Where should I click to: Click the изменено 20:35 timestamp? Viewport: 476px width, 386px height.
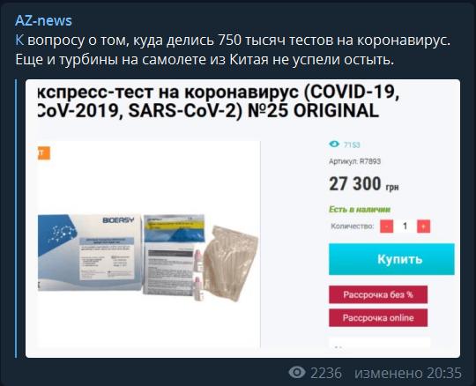[408, 373]
